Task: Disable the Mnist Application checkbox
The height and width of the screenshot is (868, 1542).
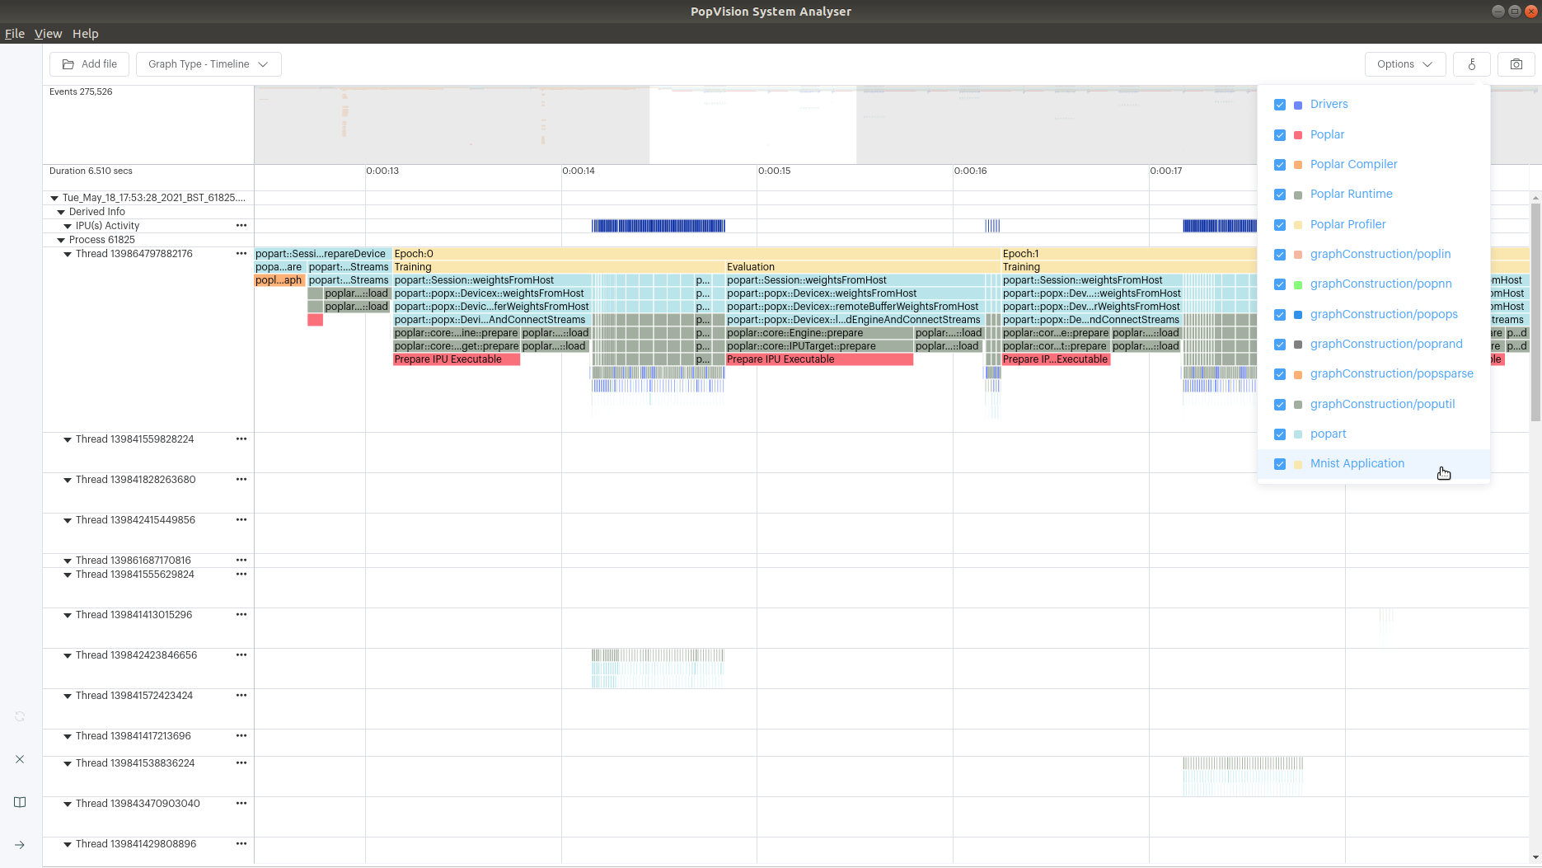Action: [1280, 464]
